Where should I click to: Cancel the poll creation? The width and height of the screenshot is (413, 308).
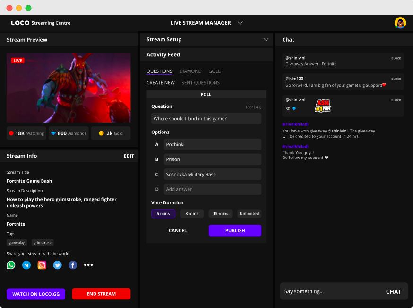pyautogui.click(x=178, y=230)
